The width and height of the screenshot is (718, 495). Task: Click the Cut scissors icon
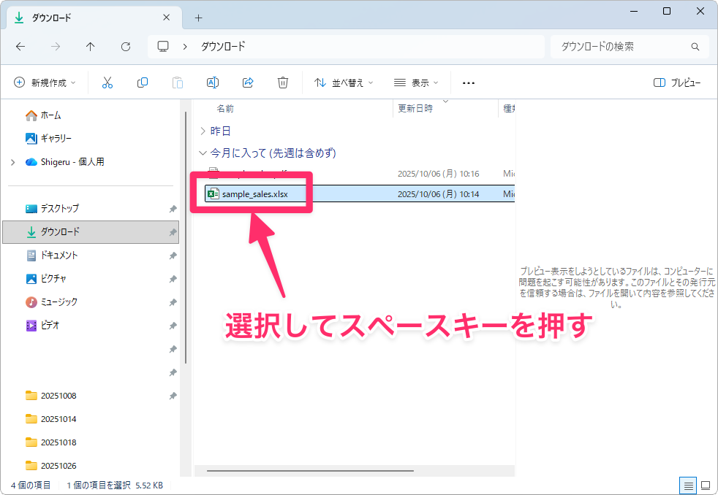107,83
